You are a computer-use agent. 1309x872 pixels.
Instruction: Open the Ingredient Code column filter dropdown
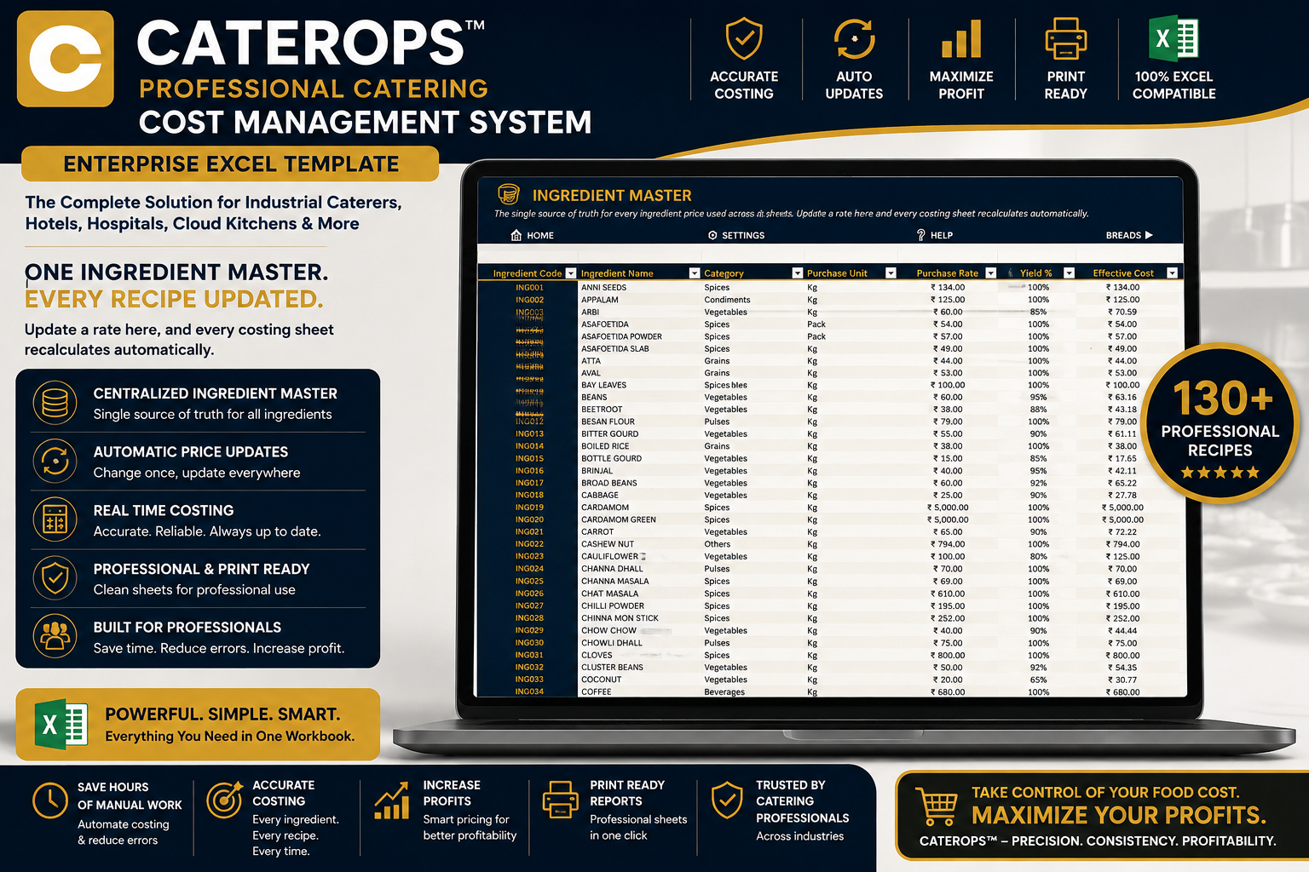click(571, 273)
